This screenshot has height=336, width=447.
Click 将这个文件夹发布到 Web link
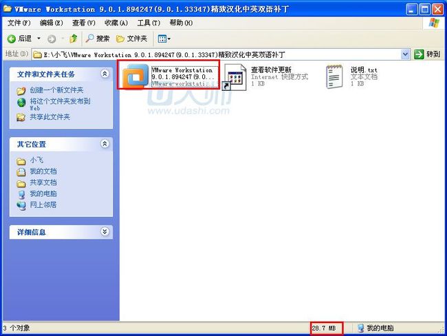[x=60, y=104]
